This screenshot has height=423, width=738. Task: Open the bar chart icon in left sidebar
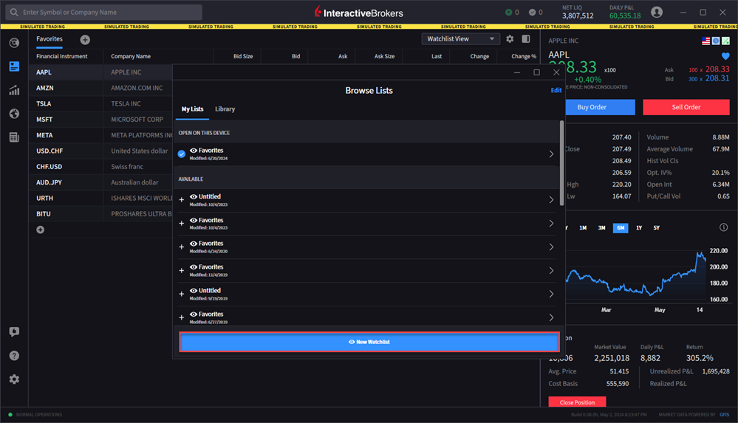(14, 90)
